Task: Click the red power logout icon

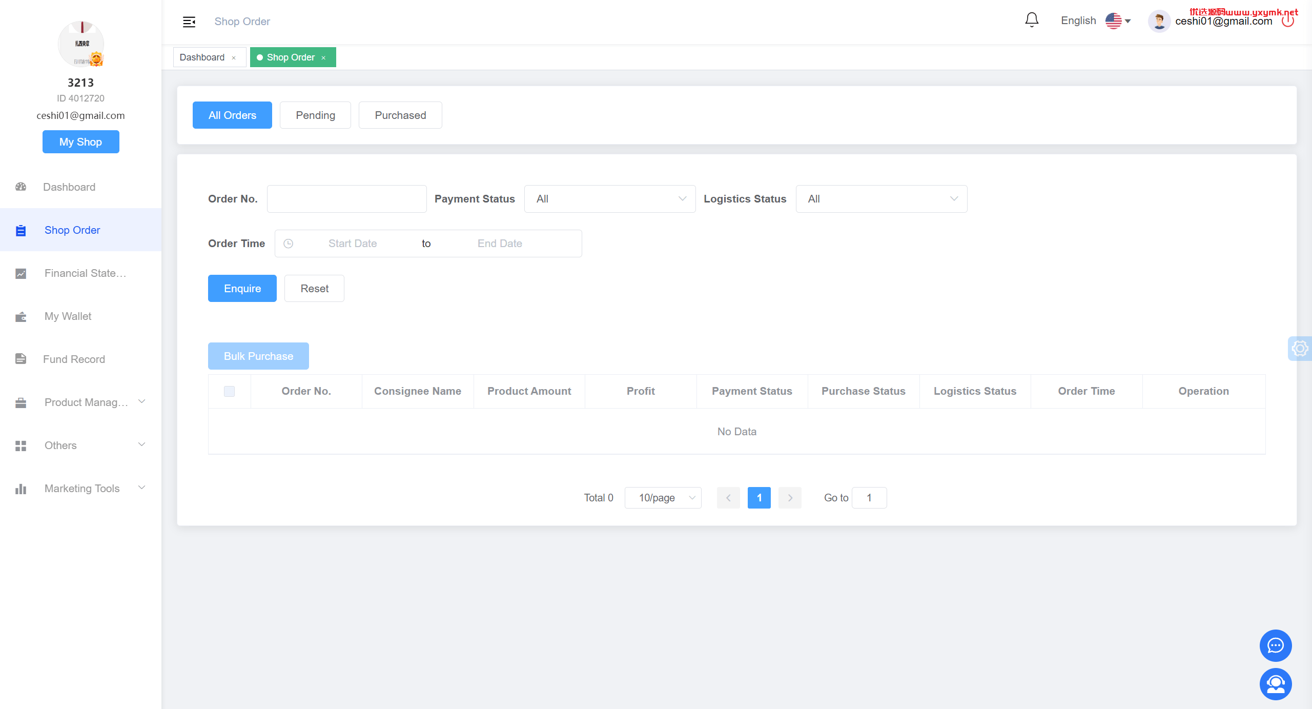Action: tap(1288, 21)
